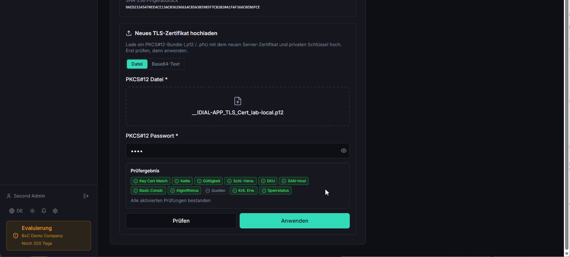This screenshot has height=257, width=570.
Task: Click the EKU check badge
Action: pos(268,181)
